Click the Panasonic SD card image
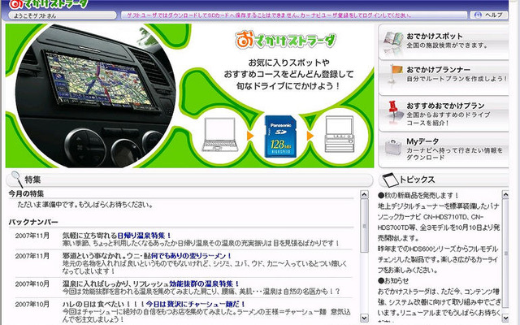The height and width of the screenshot is (325, 520). 280,136
